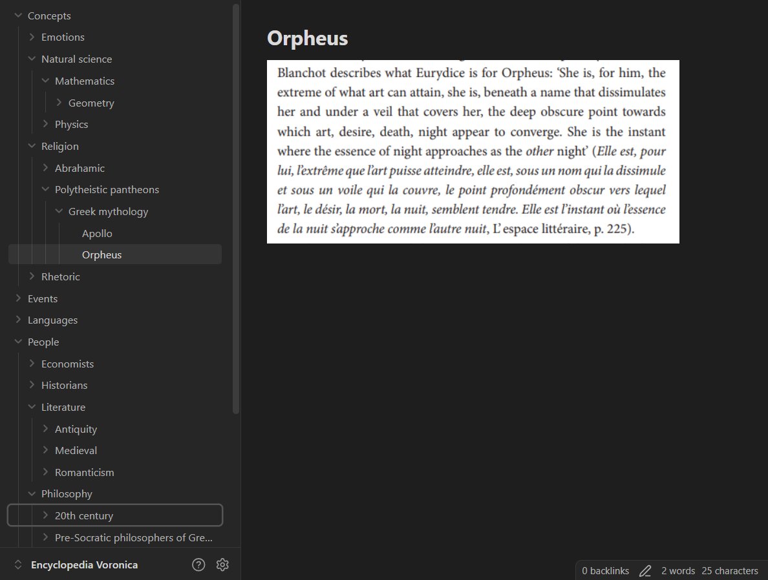Image resolution: width=768 pixels, height=580 pixels.
Task: Expand the Pre-Socratic philosophers folder chevron
Action: click(x=45, y=537)
